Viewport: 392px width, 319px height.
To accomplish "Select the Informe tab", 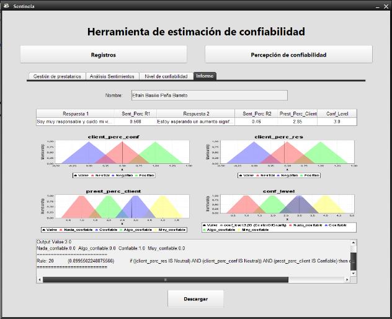I will (x=205, y=76).
